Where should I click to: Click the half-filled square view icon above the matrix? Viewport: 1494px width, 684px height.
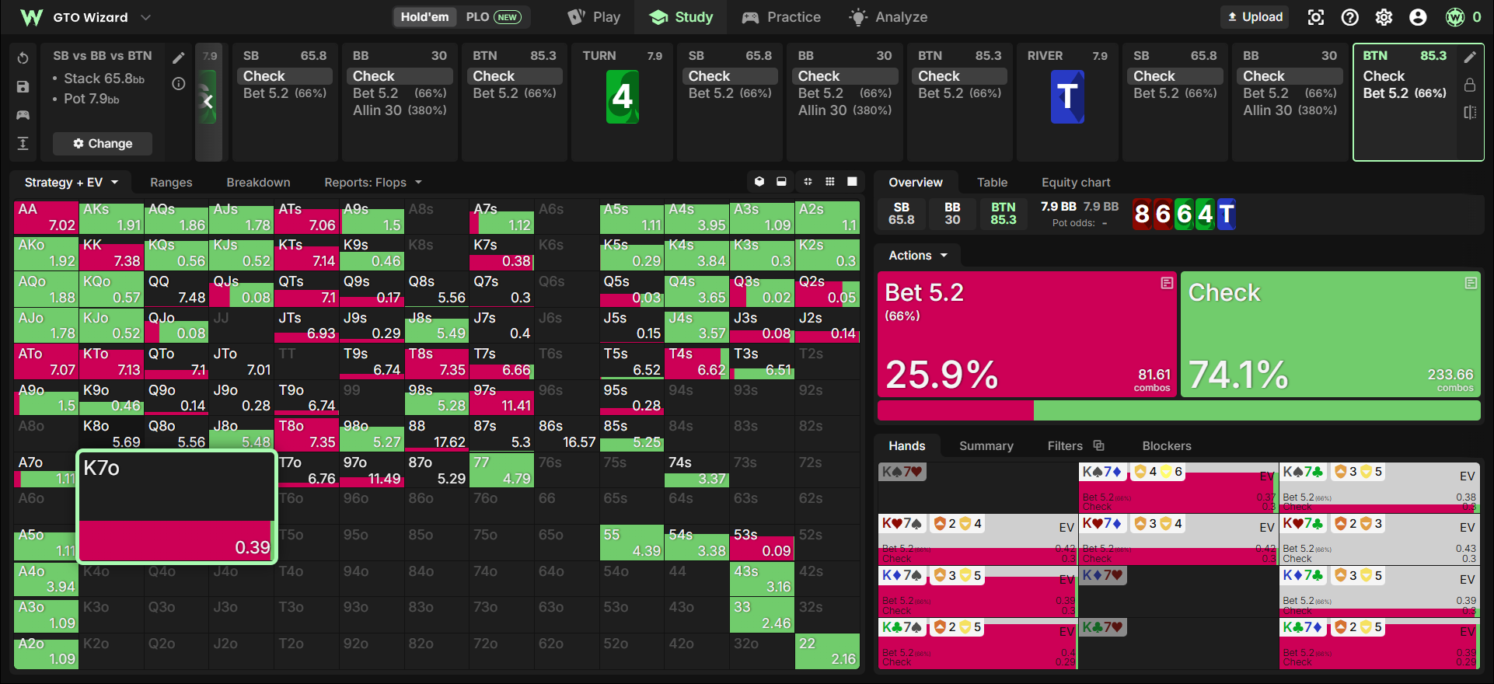(781, 182)
